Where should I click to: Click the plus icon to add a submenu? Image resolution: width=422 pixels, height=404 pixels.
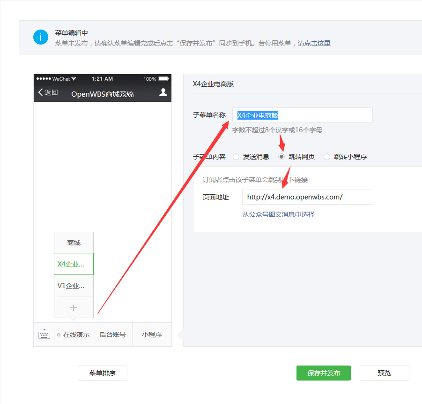[74, 307]
